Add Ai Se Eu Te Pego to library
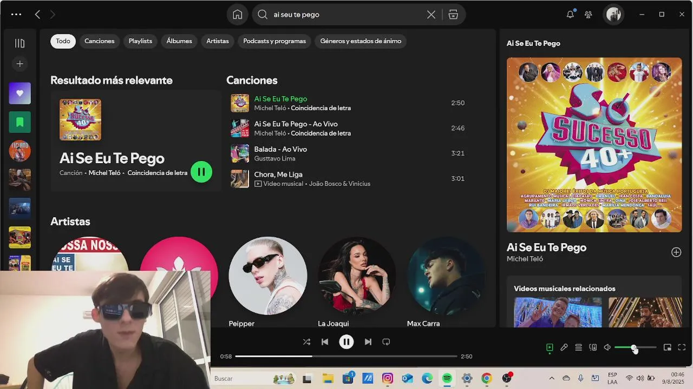693x389 pixels. point(676,252)
